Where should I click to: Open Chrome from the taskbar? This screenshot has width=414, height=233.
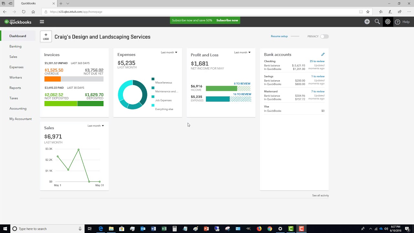click(x=270, y=229)
